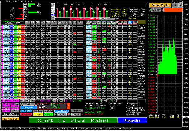Click the yellow Close All button
The image size is (189, 131).
pos(38,114)
